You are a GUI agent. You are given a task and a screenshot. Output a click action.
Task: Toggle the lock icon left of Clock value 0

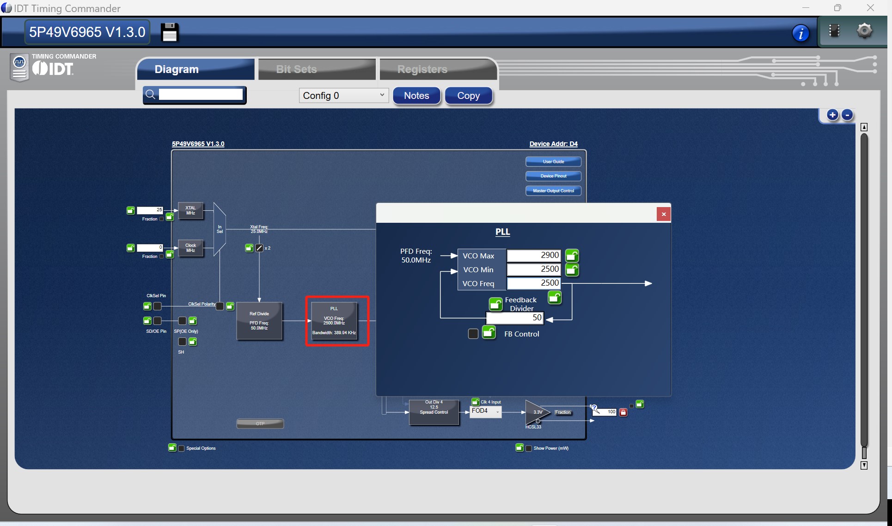[x=131, y=248]
